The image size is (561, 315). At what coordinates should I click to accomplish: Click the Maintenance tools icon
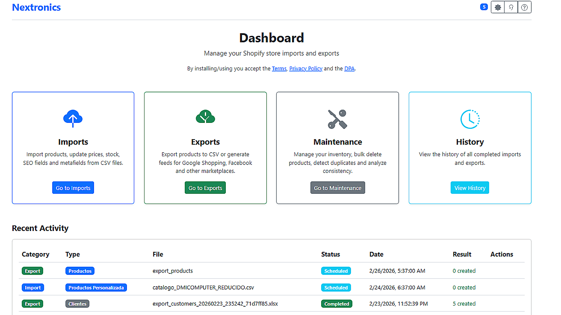337,119
